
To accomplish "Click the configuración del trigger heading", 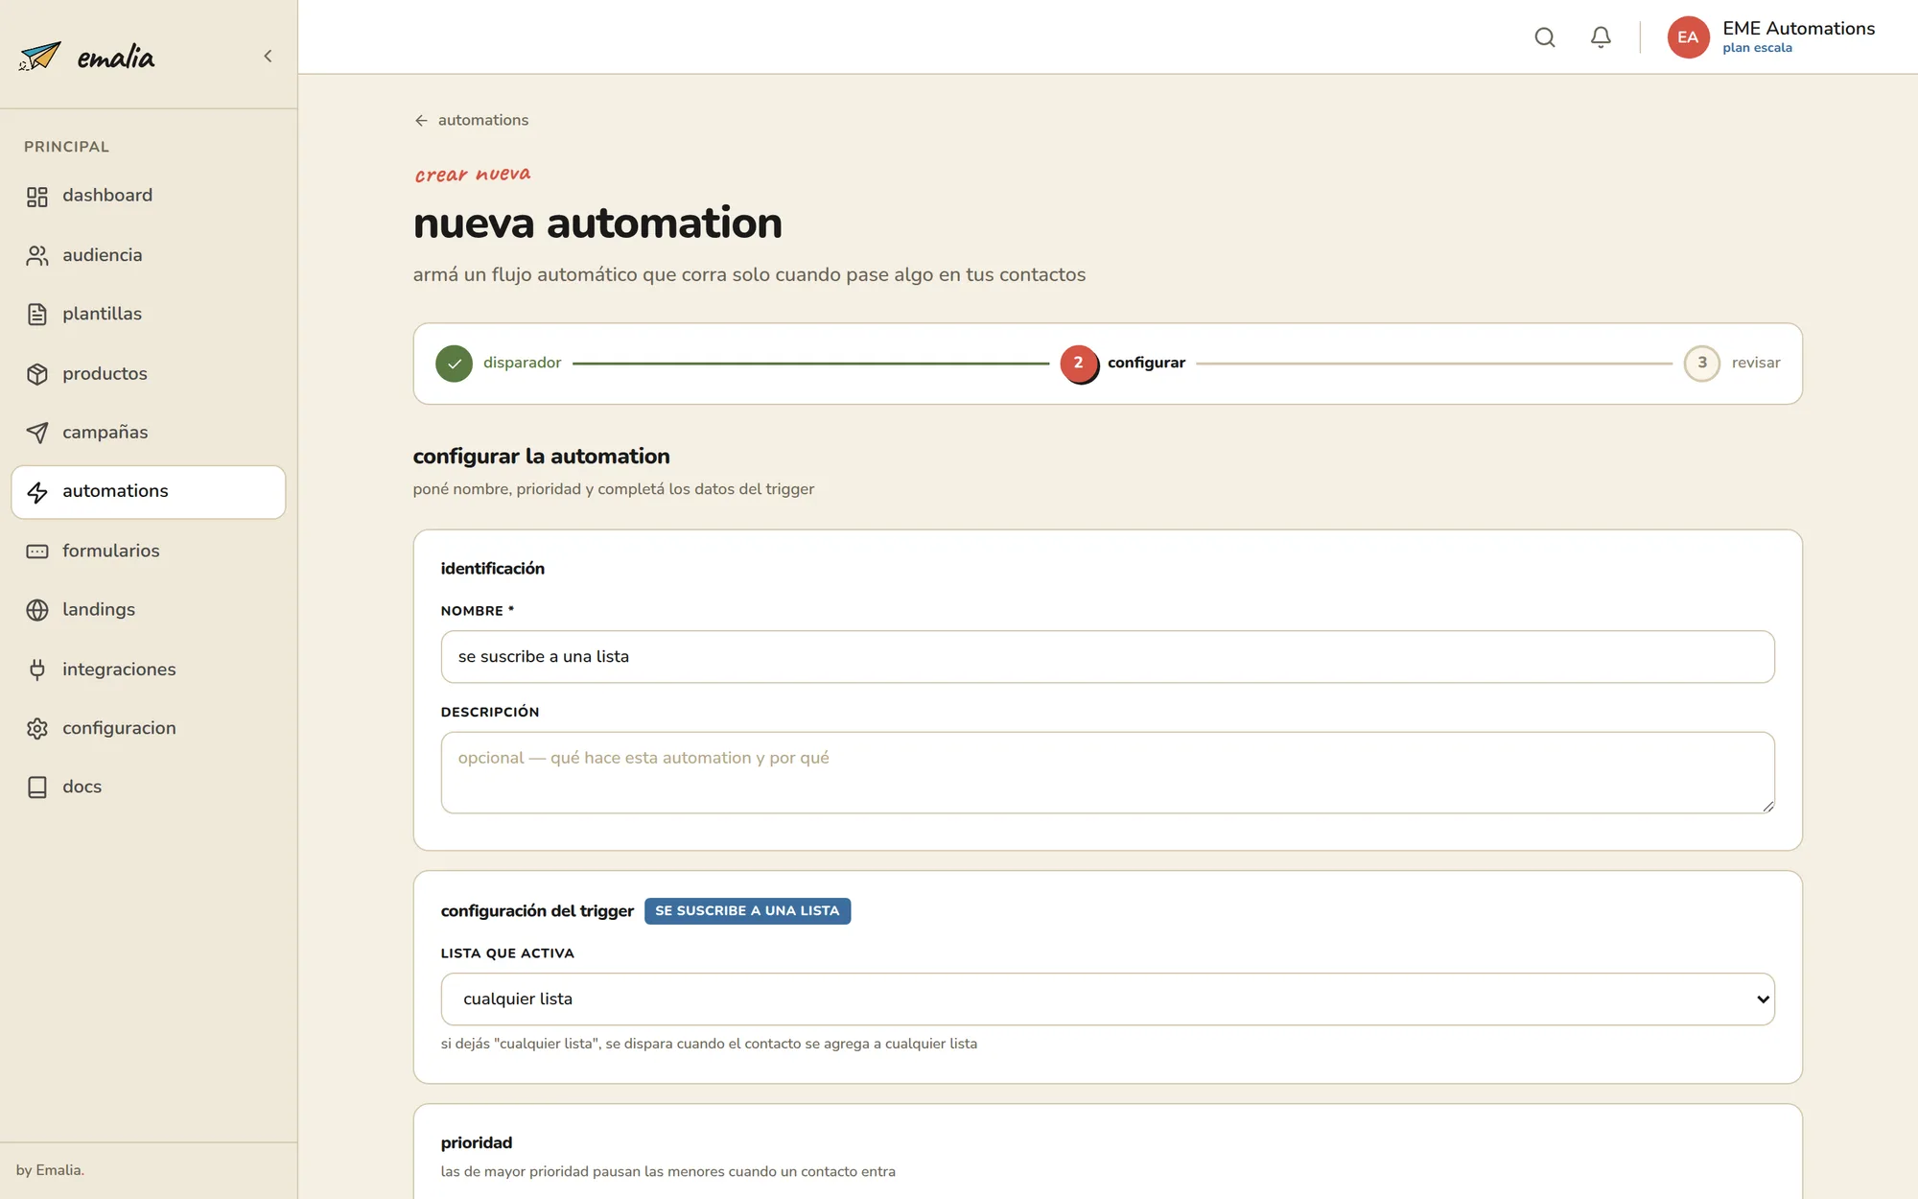I will pyautogui.click(x=537, y=911).
